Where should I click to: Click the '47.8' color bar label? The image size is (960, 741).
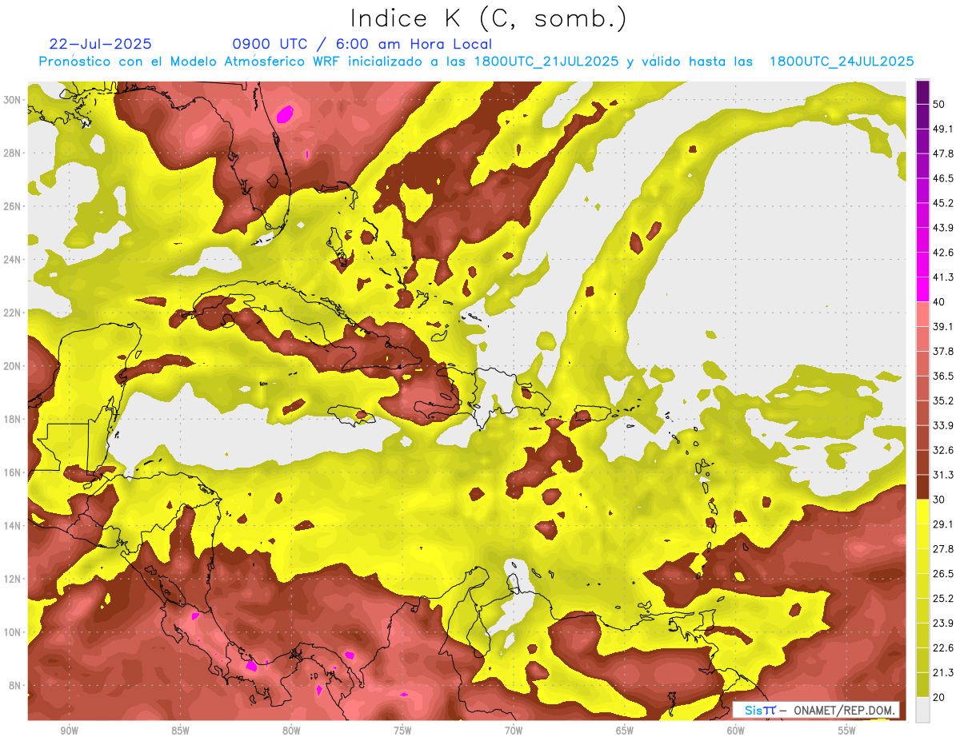tap(943, 154)
